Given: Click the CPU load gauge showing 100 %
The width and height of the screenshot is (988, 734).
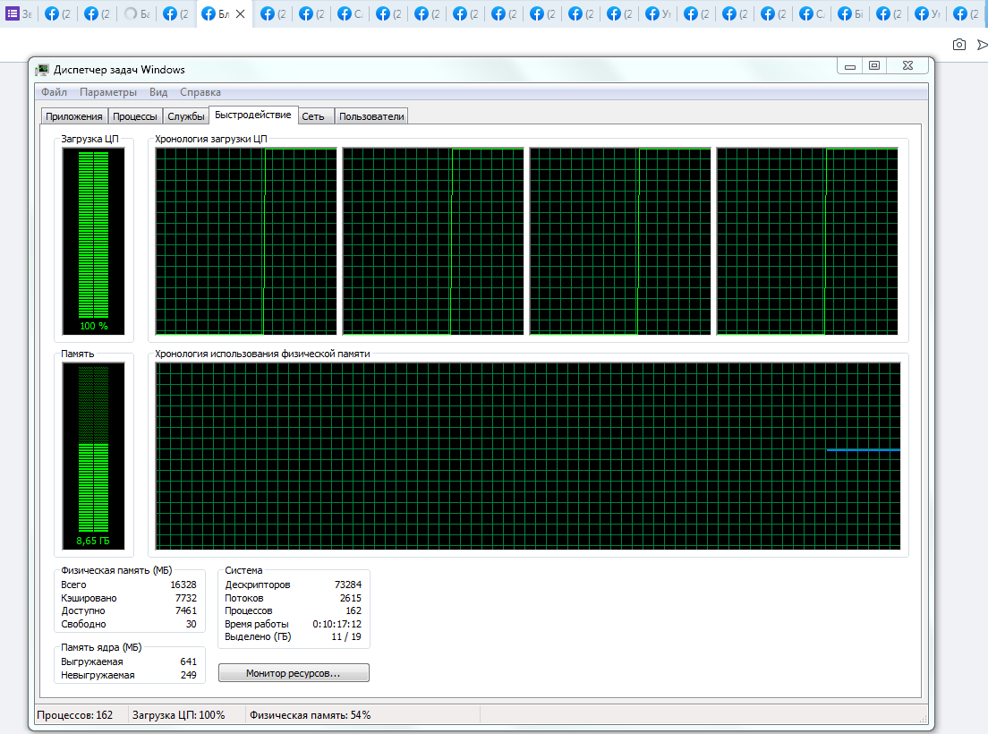Looking at the screenshot, I should (93, 240).
